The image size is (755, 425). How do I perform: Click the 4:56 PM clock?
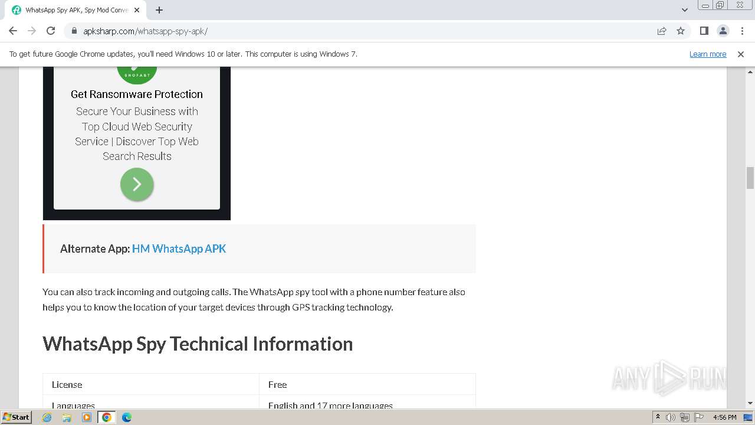pos(725,417)
